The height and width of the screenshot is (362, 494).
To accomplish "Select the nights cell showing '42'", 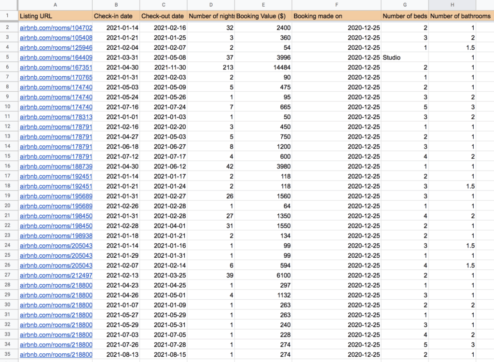I will click(x=211, y=166).
